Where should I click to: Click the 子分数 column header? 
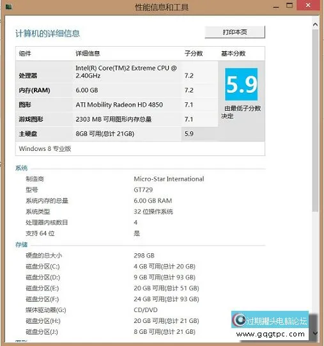click(194, 53)
